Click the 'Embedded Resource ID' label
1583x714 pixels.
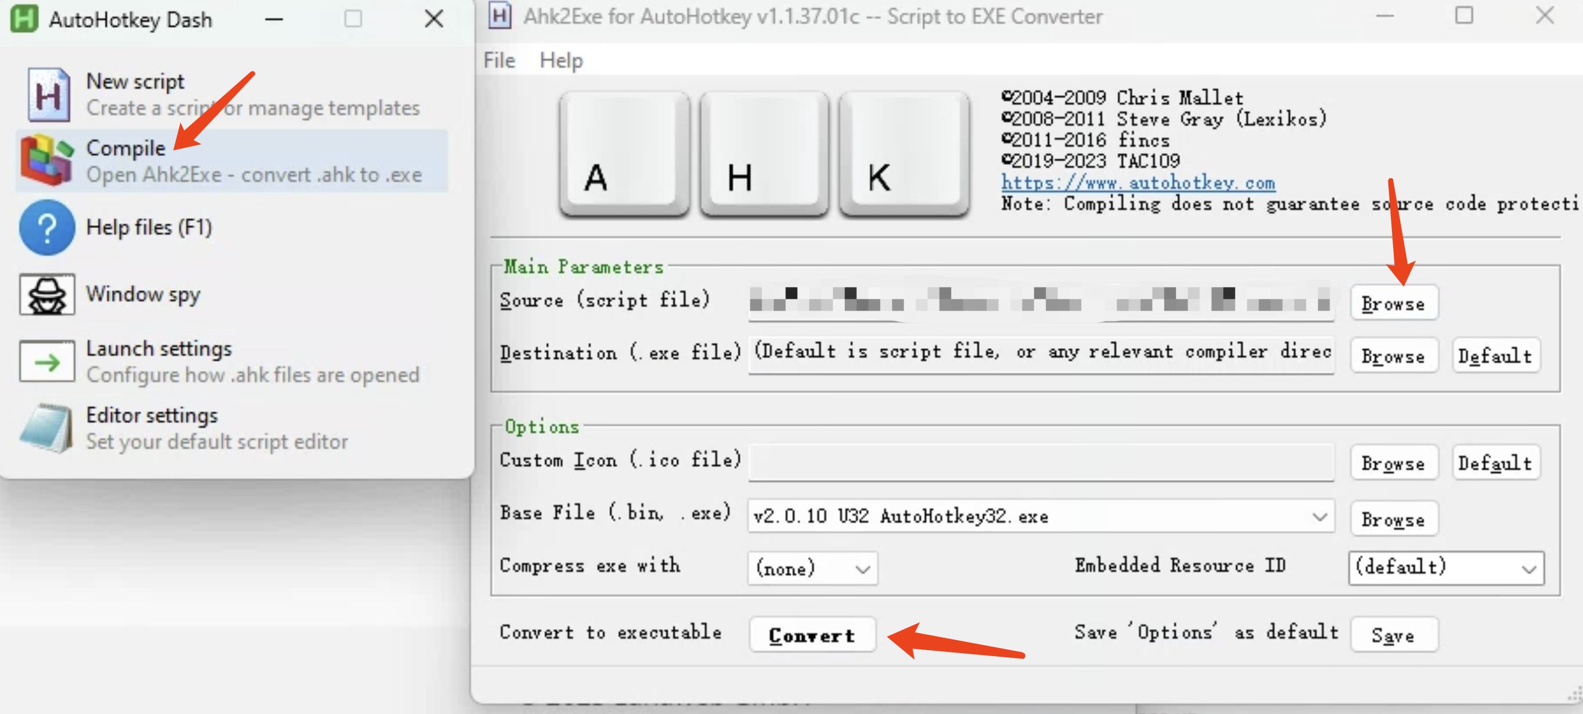[1180, 565]
